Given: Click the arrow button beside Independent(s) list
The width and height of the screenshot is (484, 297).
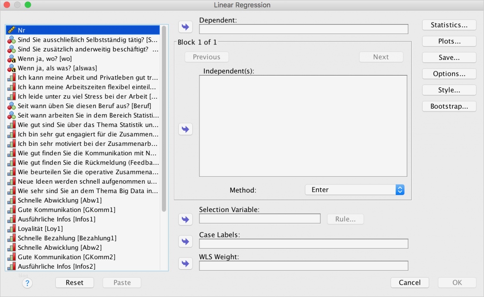Looking at the screenshot, I should (185, 129).
